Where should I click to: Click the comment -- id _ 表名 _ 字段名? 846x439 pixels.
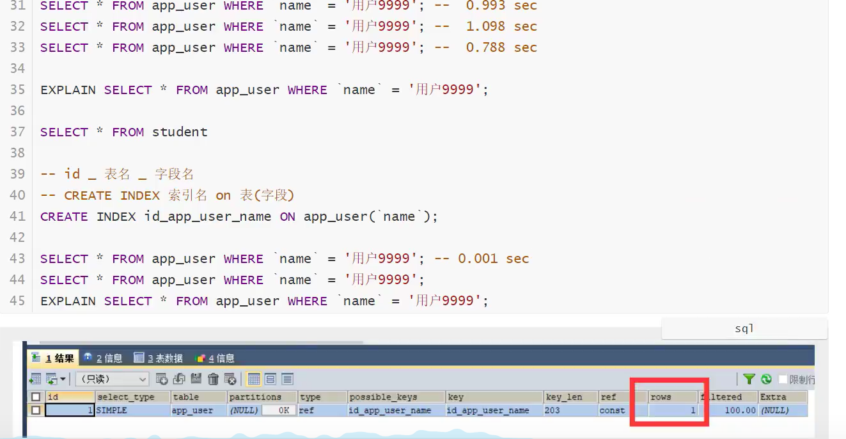(117, 174)
